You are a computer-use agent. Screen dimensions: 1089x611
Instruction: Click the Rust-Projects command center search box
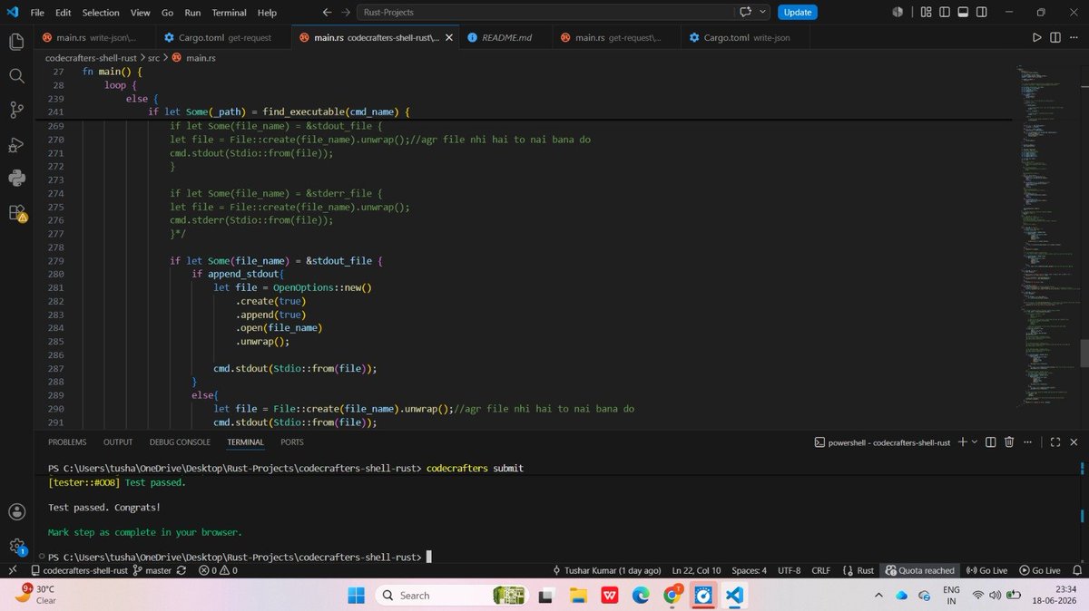pyautogui.click(x=546, y=13)
